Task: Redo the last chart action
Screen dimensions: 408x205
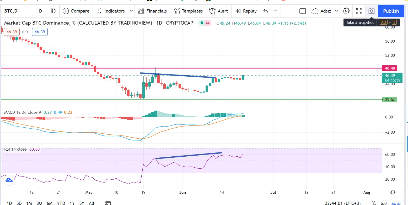Action: click(275, 11)
